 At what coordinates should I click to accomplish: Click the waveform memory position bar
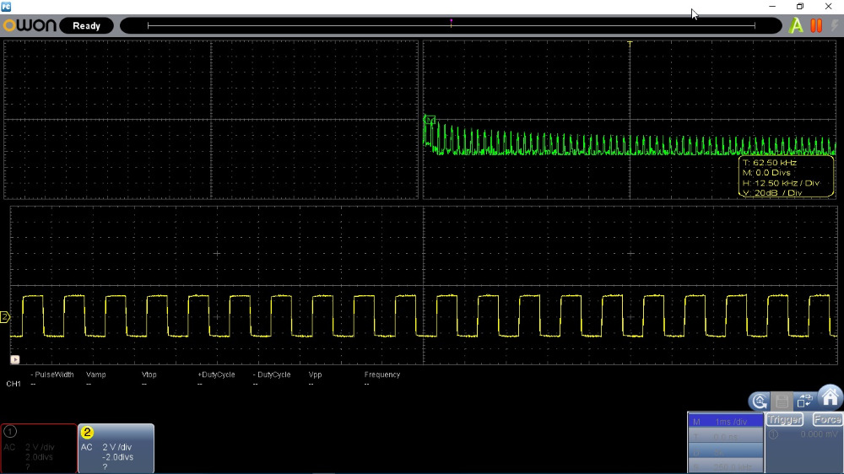451,25
